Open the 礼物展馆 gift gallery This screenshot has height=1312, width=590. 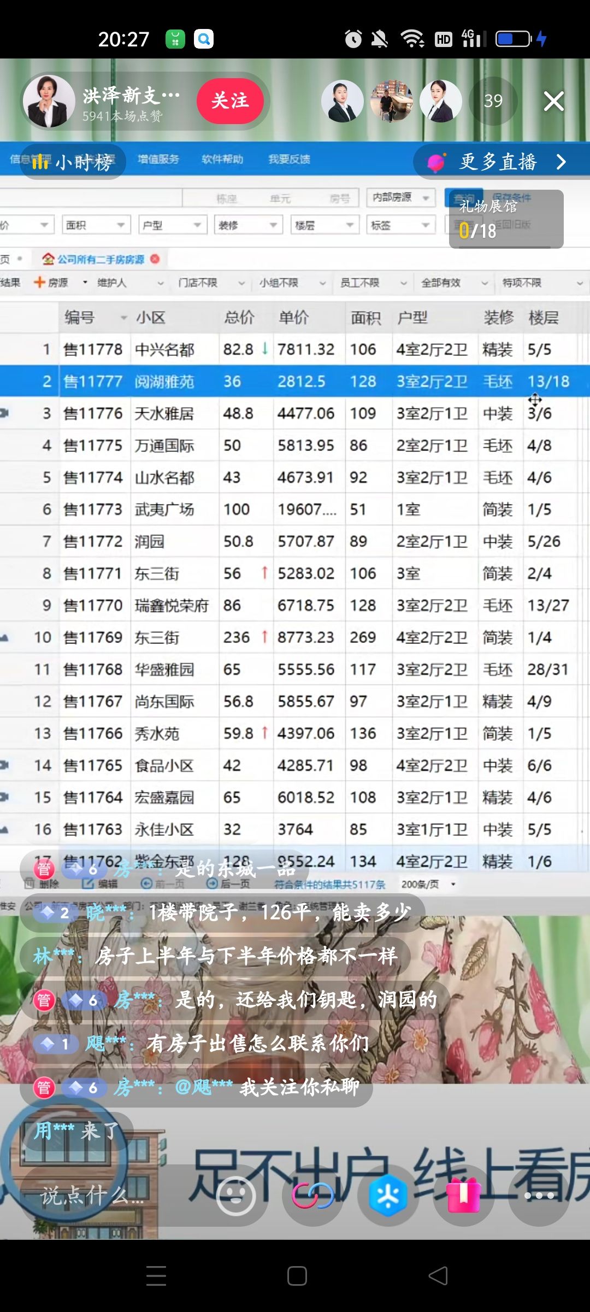[506, 219]
